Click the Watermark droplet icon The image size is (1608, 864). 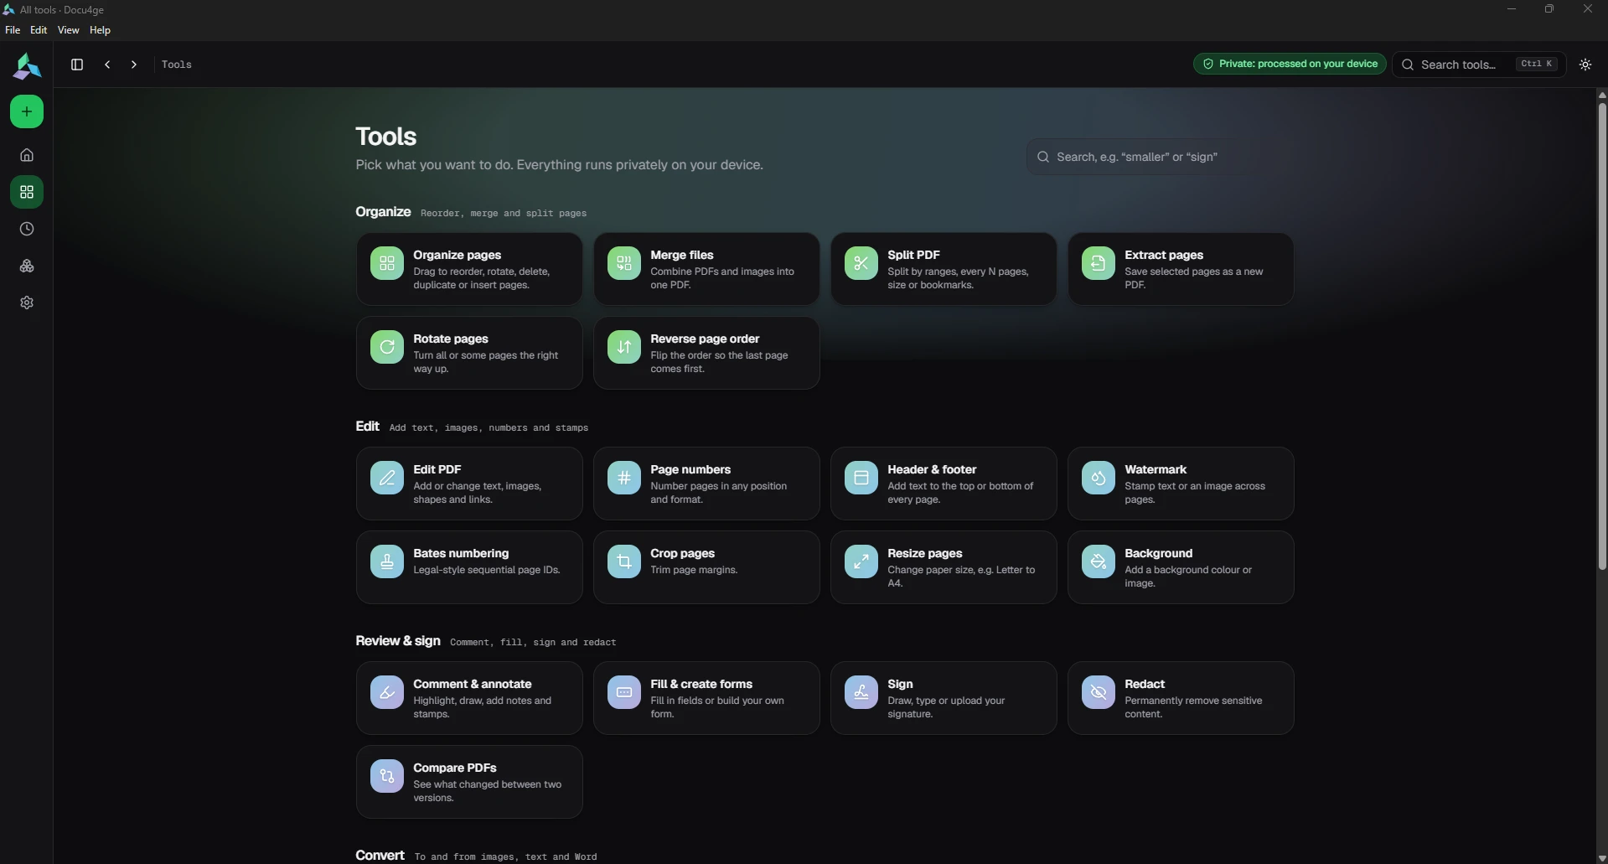click(1099, 478)
